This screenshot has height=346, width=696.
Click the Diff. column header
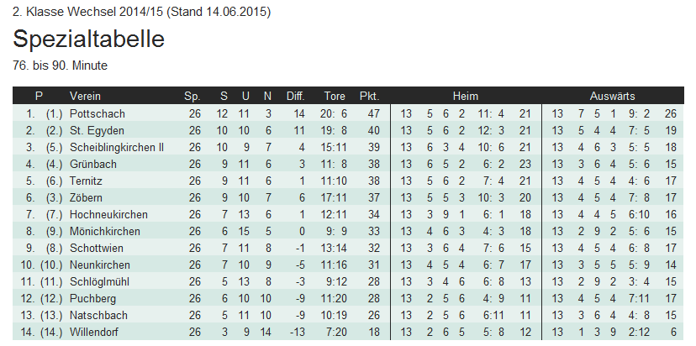(x=296, y=96)
